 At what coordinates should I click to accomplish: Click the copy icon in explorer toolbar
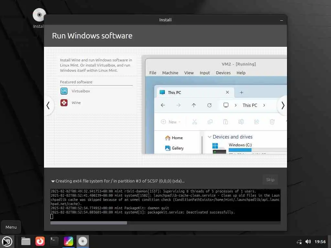pos(210,122)
